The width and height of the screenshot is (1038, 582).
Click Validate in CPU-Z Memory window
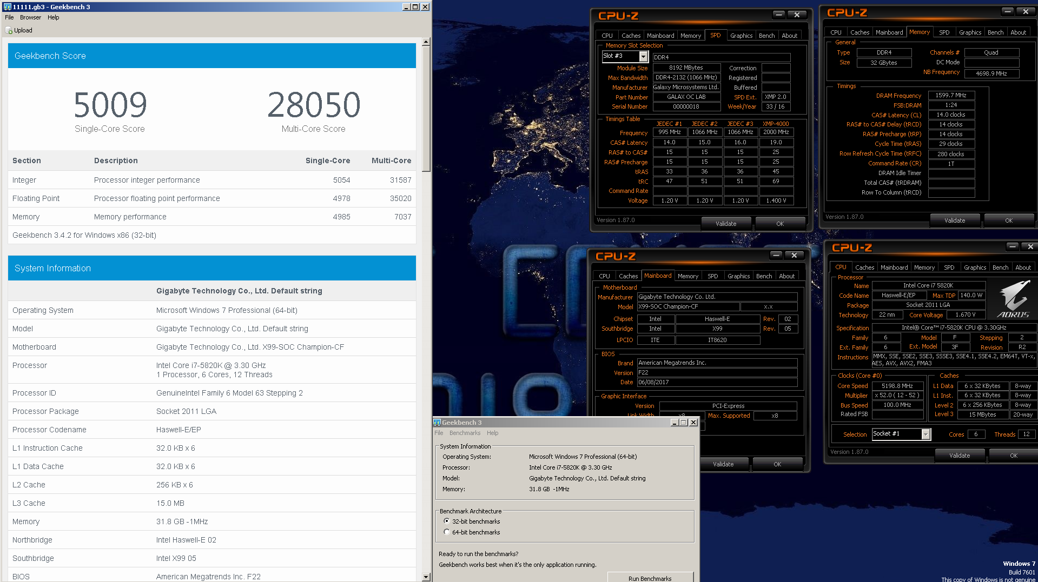pos(955,220)
